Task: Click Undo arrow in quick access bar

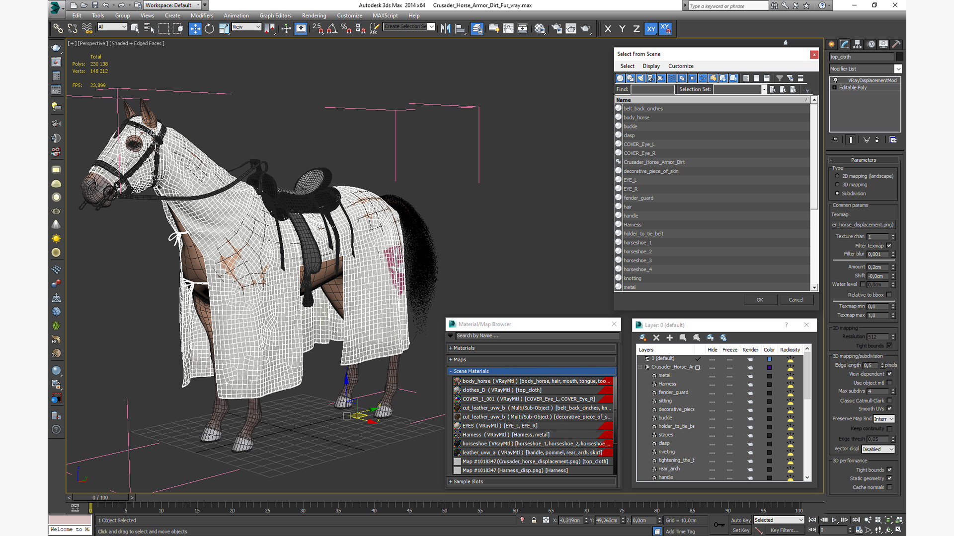Action: click(x=105, y=5)
